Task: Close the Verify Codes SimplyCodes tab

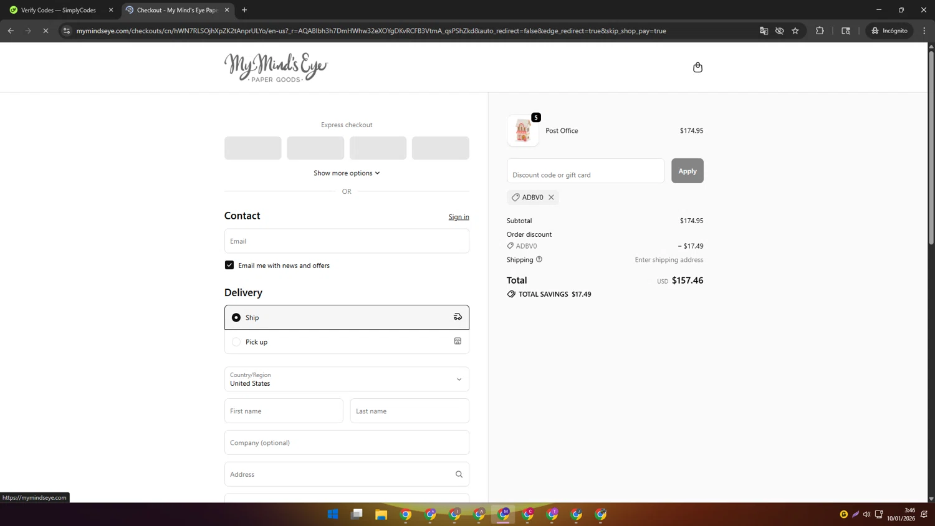Action: [x=111, y=10]
